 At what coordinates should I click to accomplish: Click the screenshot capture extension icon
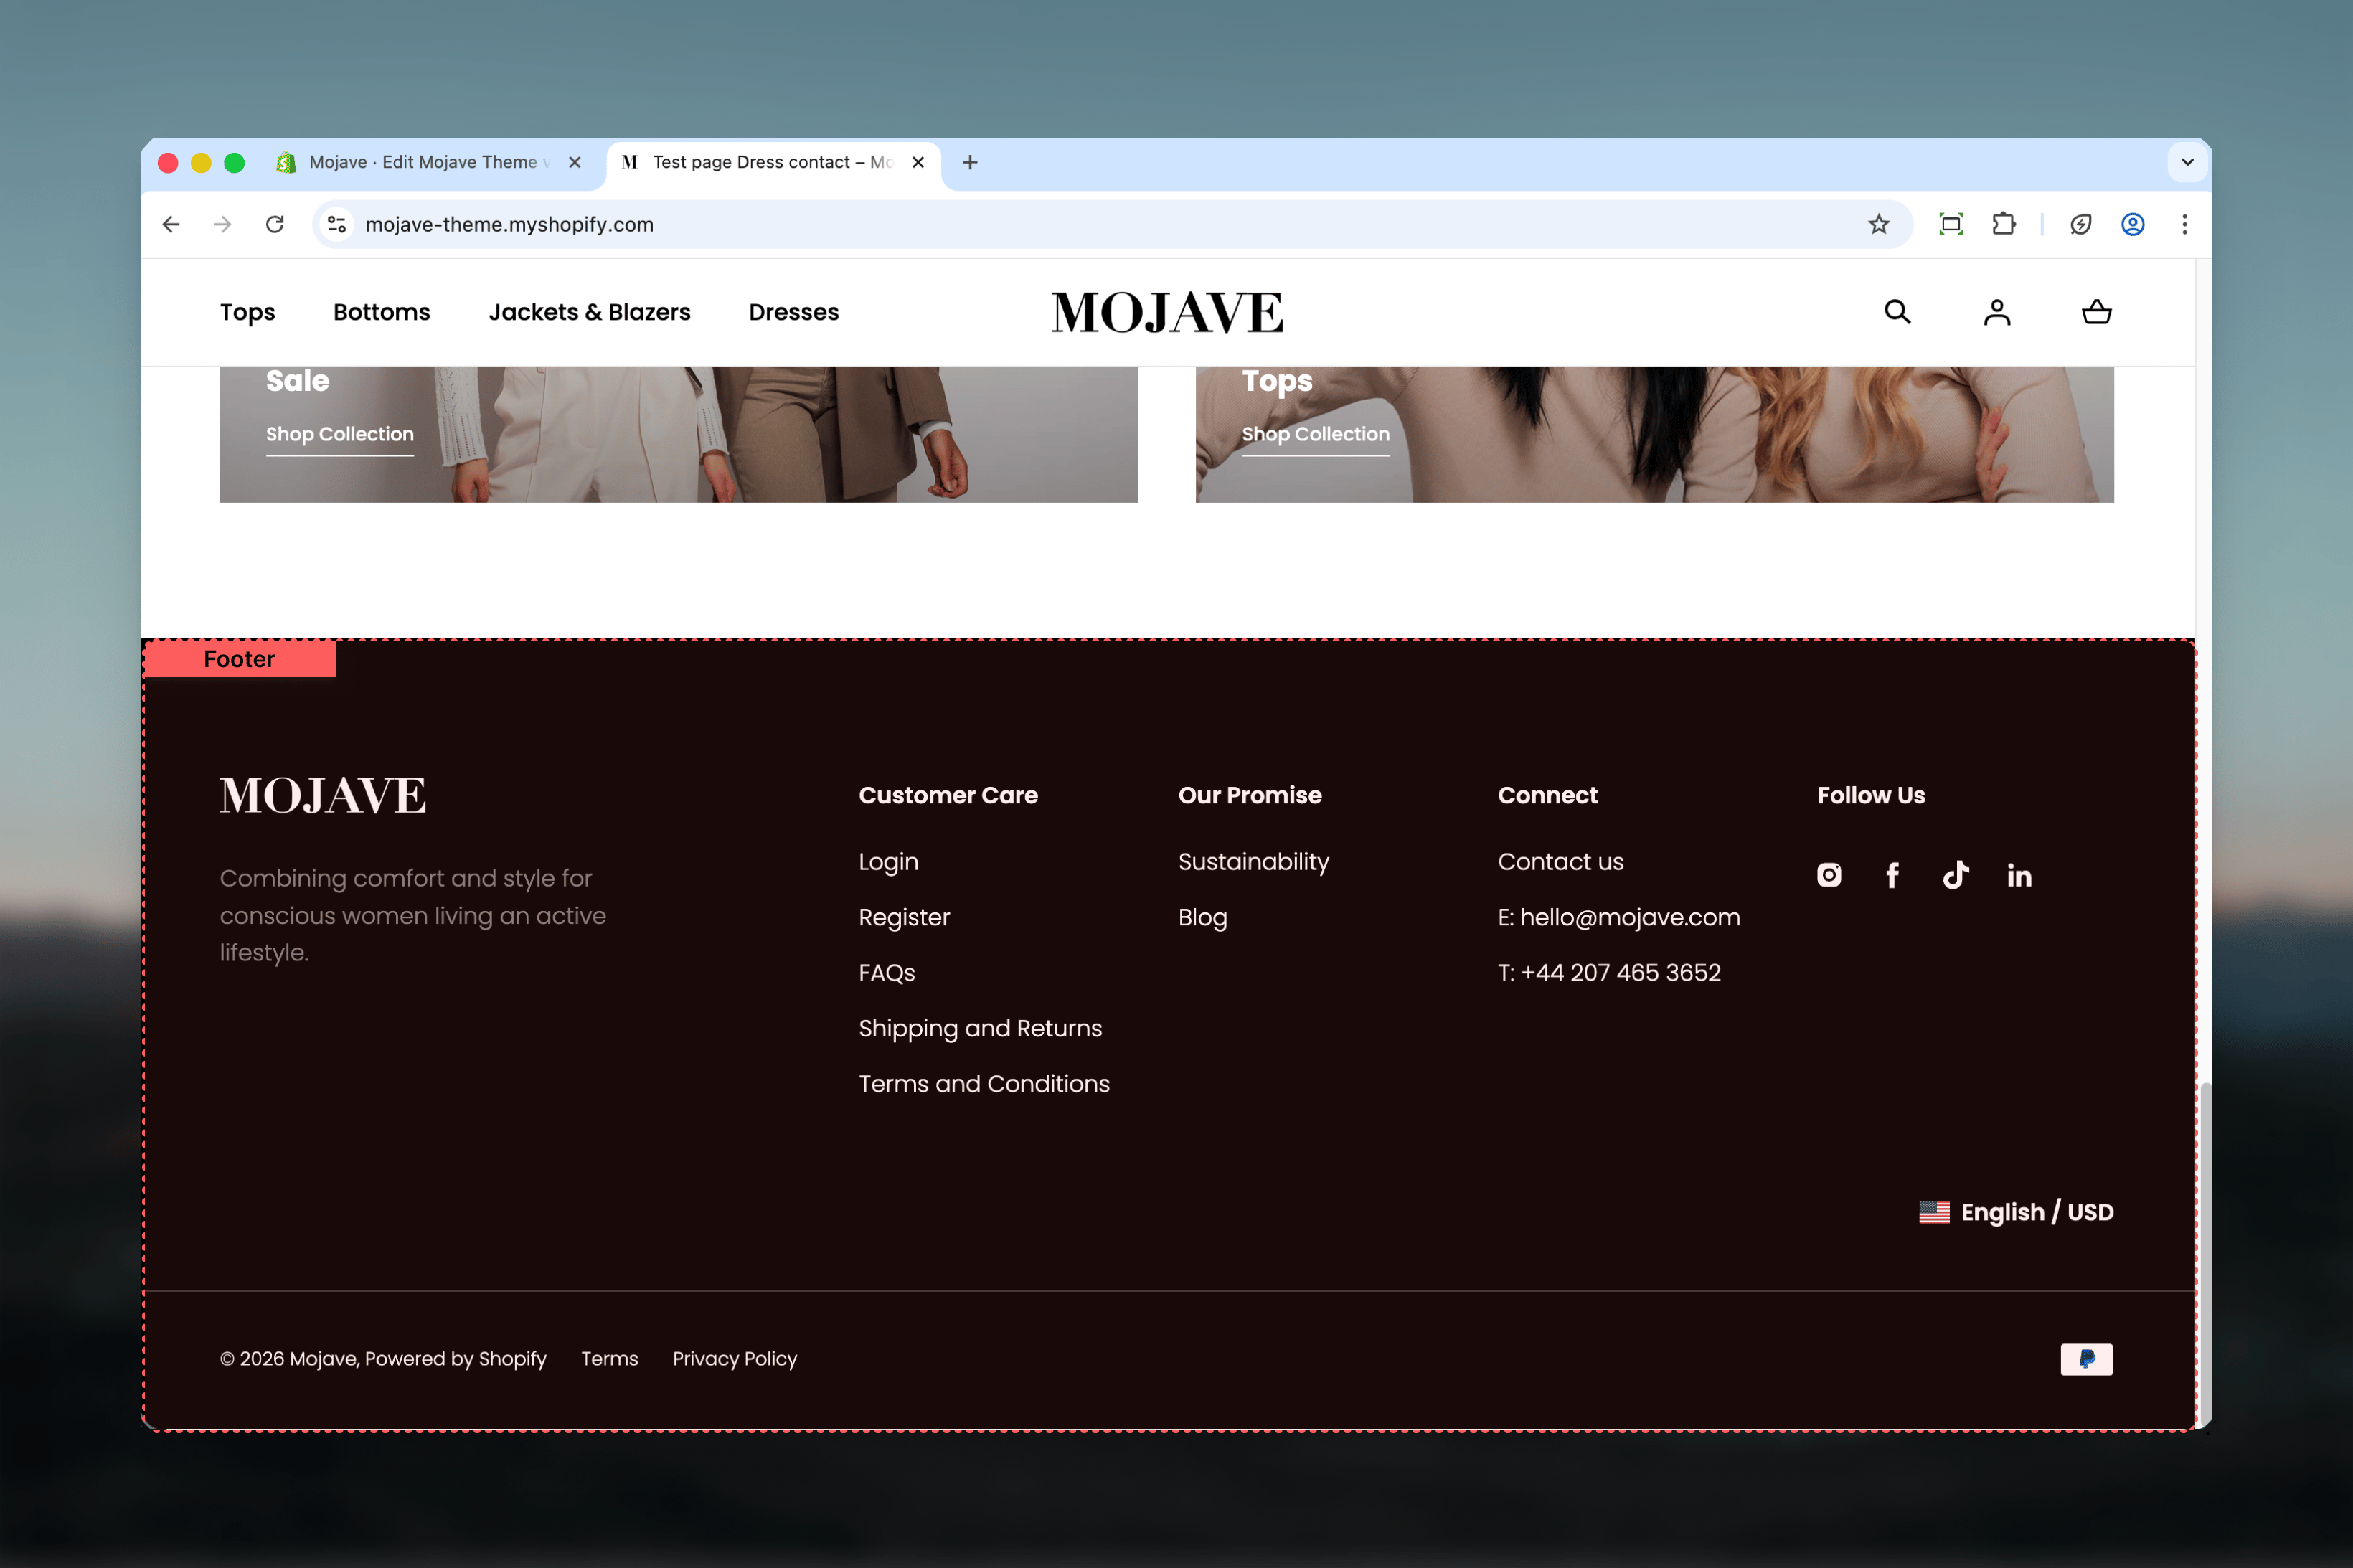click(1951, 224)
